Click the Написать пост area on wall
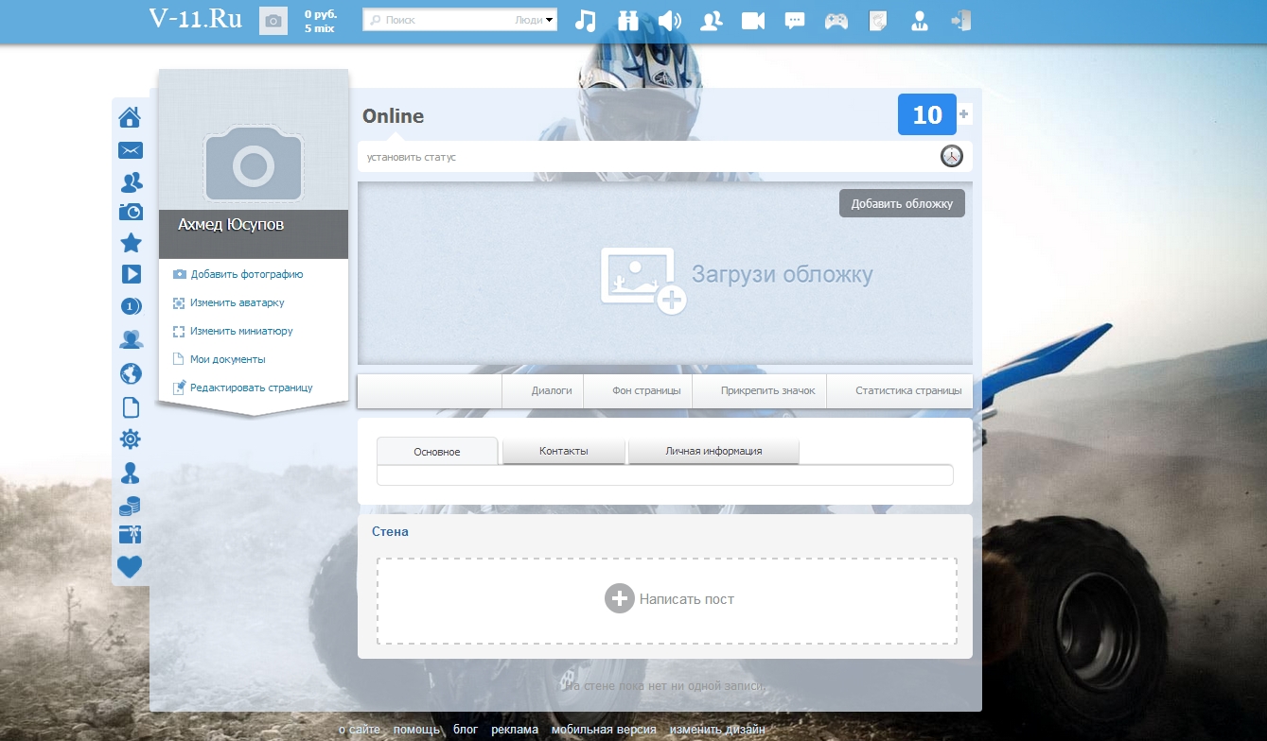The image size is (1267, 741). pos(667,599)
